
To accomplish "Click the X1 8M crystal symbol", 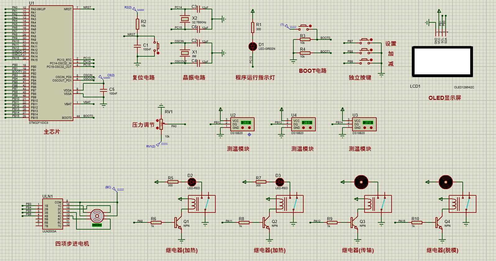I will click(x=185, y=53).
